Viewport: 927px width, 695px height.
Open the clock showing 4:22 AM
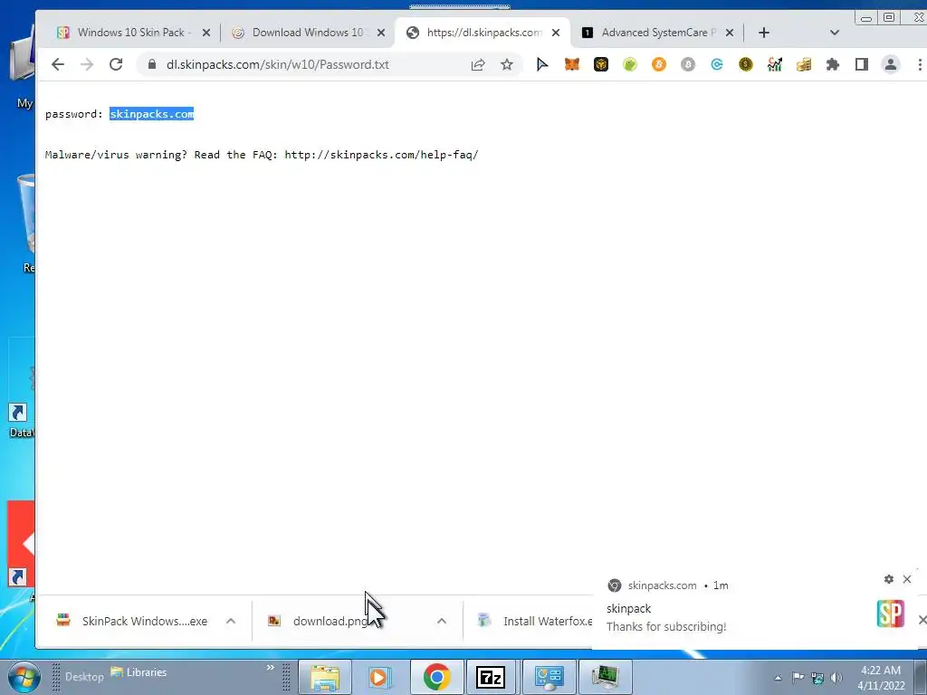coord(881,678)
